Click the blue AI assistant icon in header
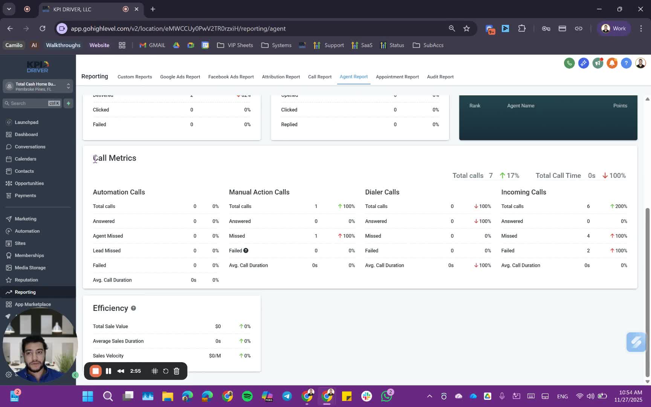Image resolution: width=651 pixels, height=407 pixels. point(584,63)
